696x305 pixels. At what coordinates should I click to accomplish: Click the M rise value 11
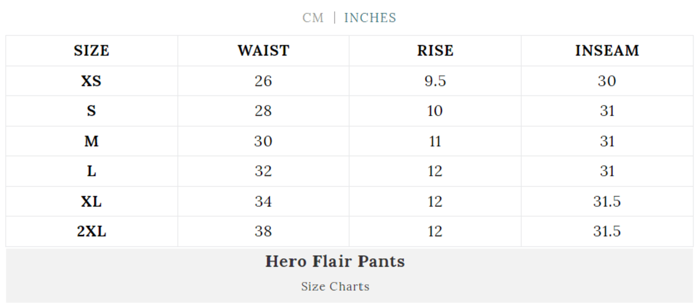pos(435,141)
